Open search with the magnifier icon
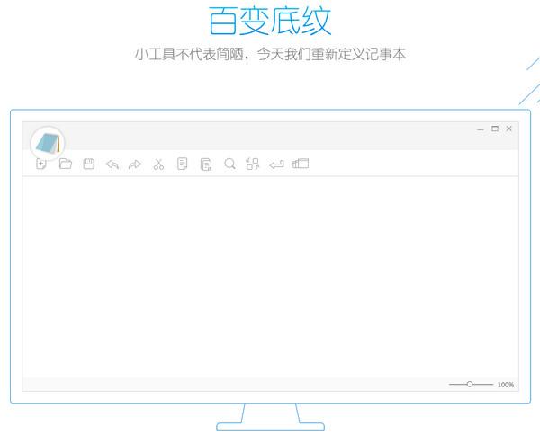Screen dimensions: 540x435 click(x=229, y=164)
